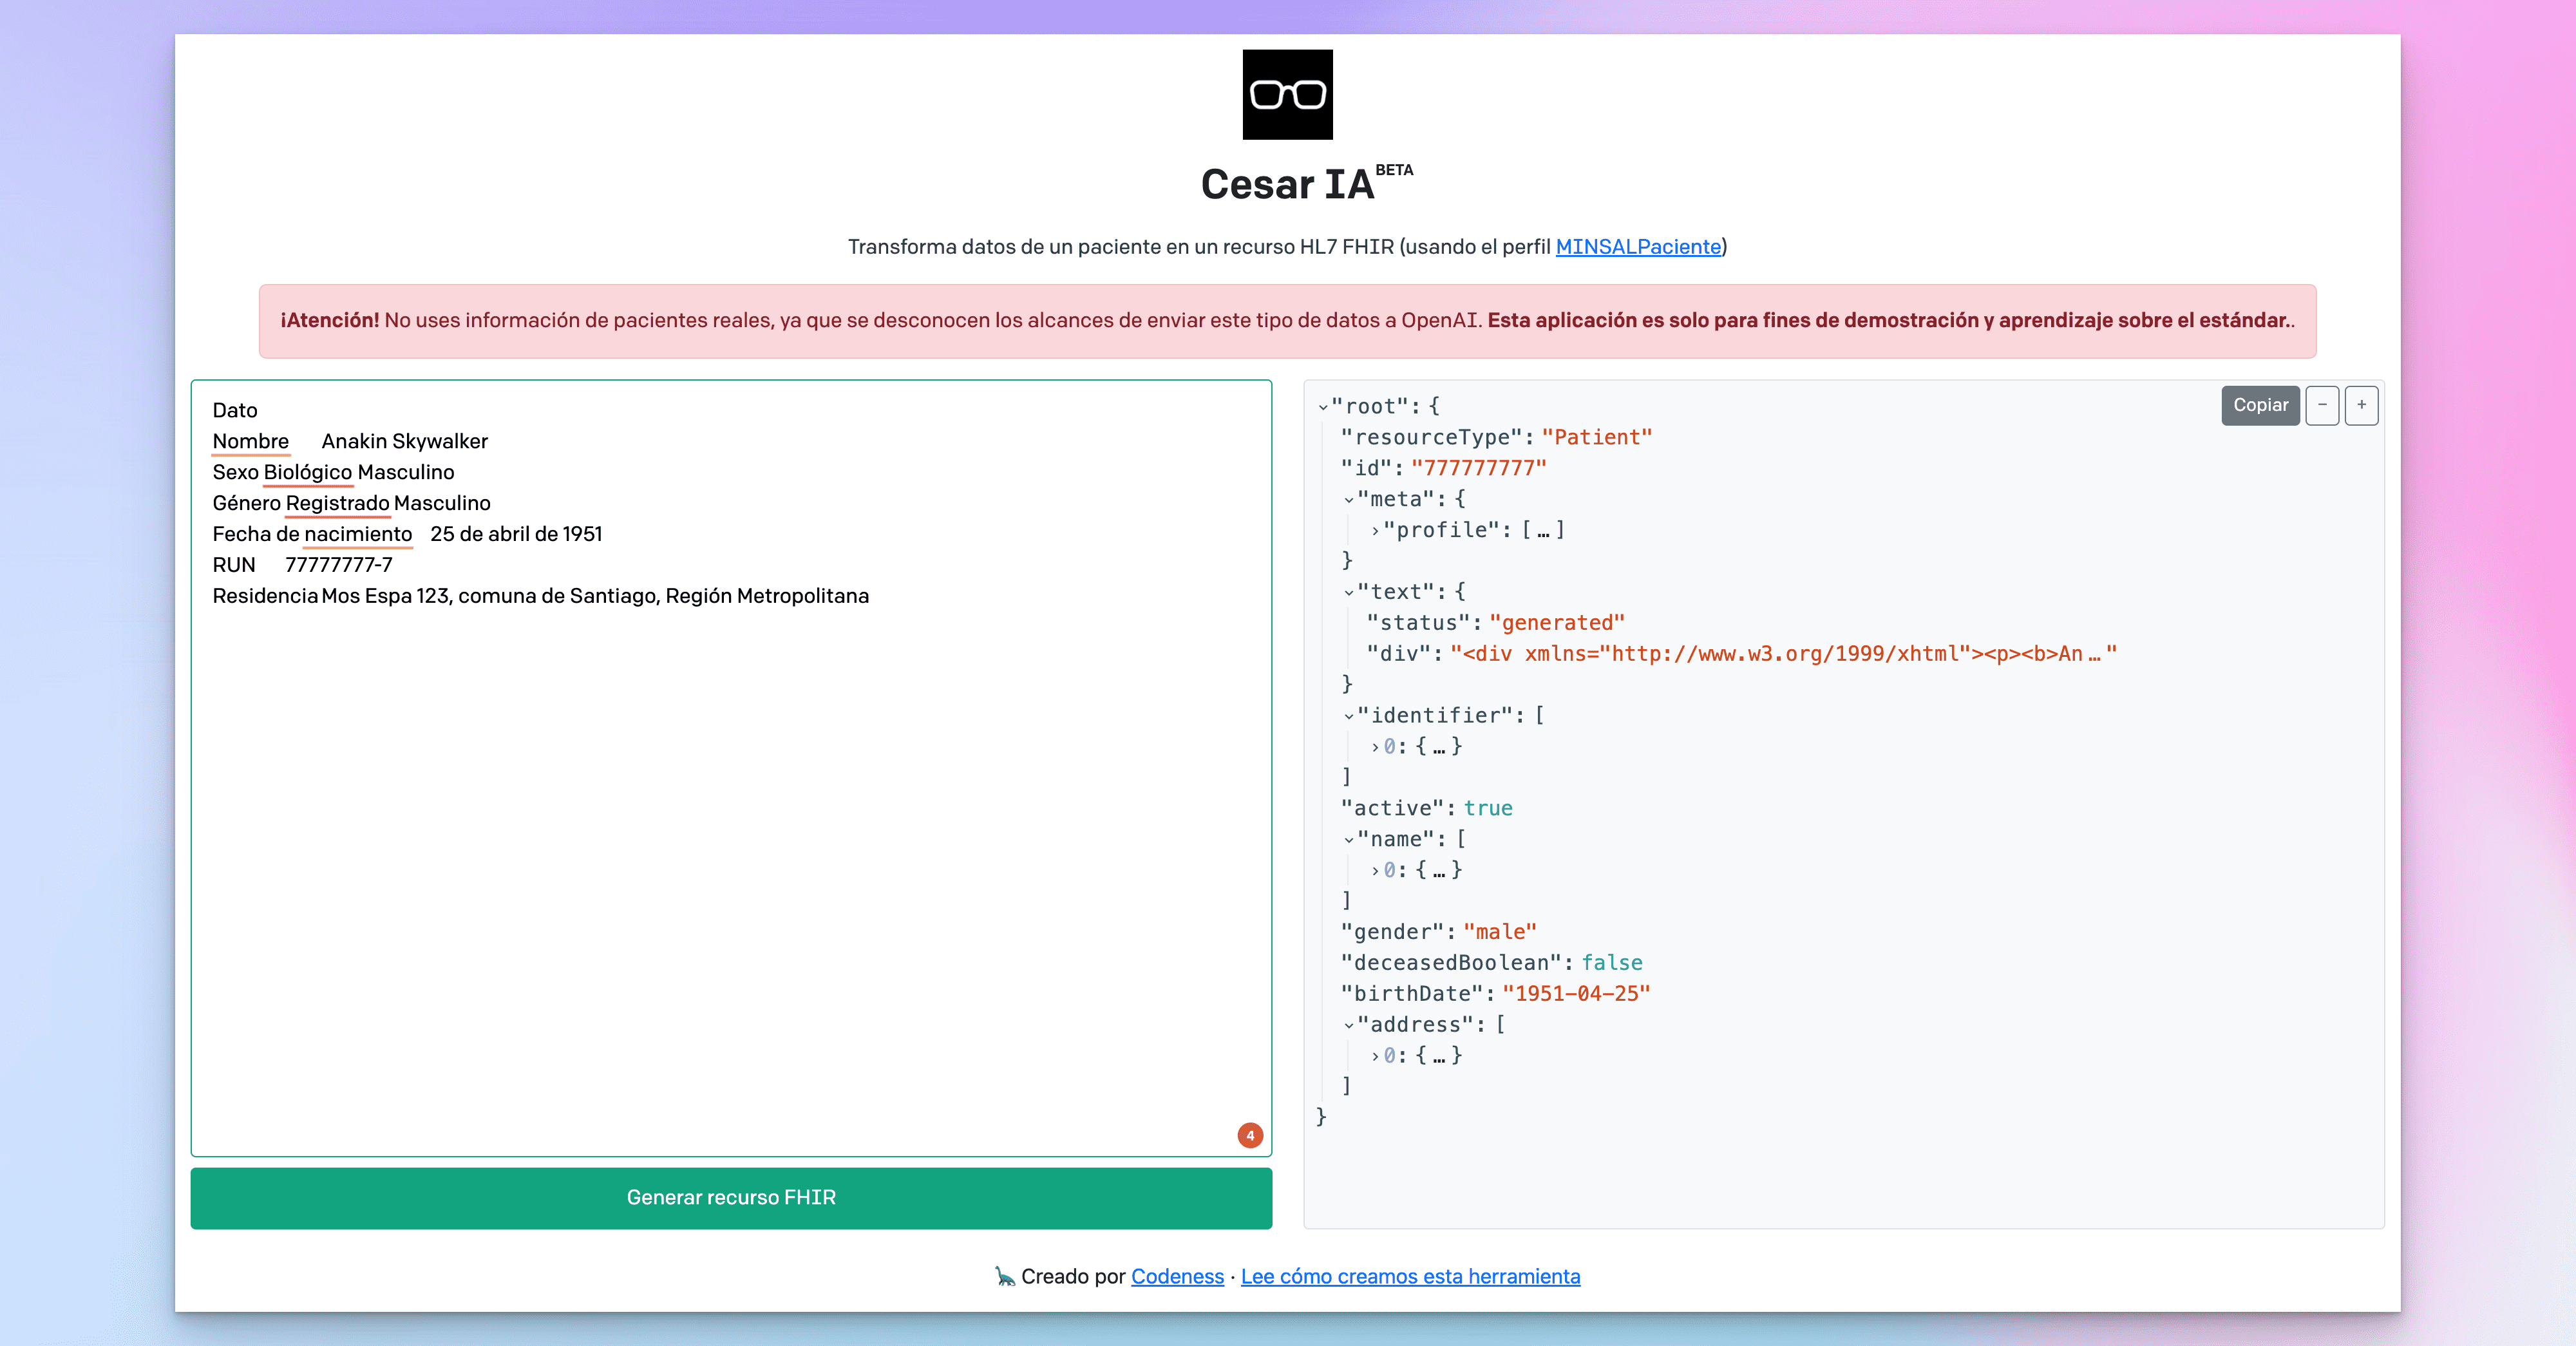Collapse the "address" array node
The height and width of the screenshot is (1346, 2576).
[1349, 1025]
